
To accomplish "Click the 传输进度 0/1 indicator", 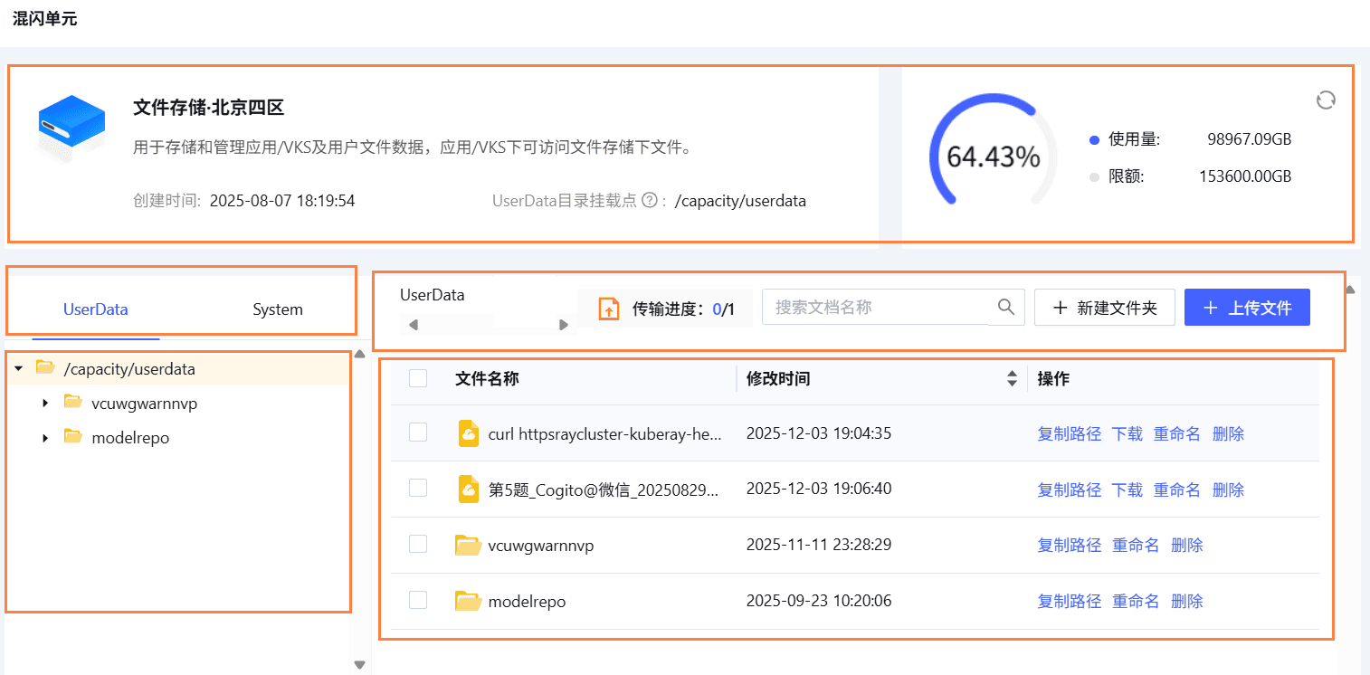I will (x=666, y=309).
